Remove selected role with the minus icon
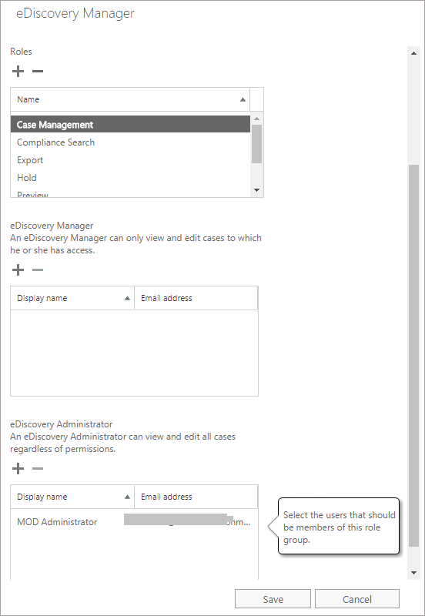The image size is (425, 616). [x=38, y=71]
